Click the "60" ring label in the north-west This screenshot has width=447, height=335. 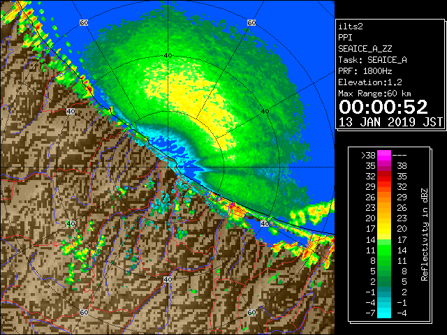84,22
